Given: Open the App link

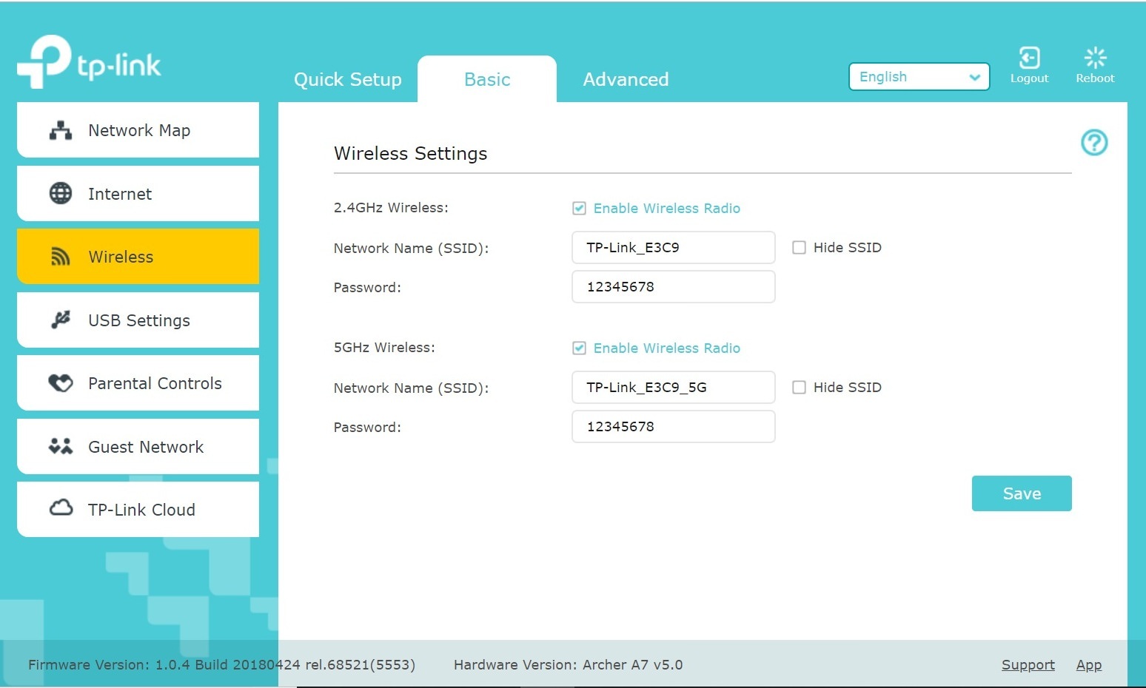Looking at the screenshot, I should coord(1089,664).
